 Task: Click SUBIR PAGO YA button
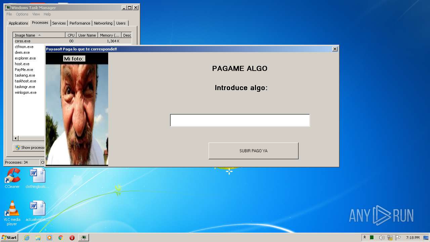253,151
